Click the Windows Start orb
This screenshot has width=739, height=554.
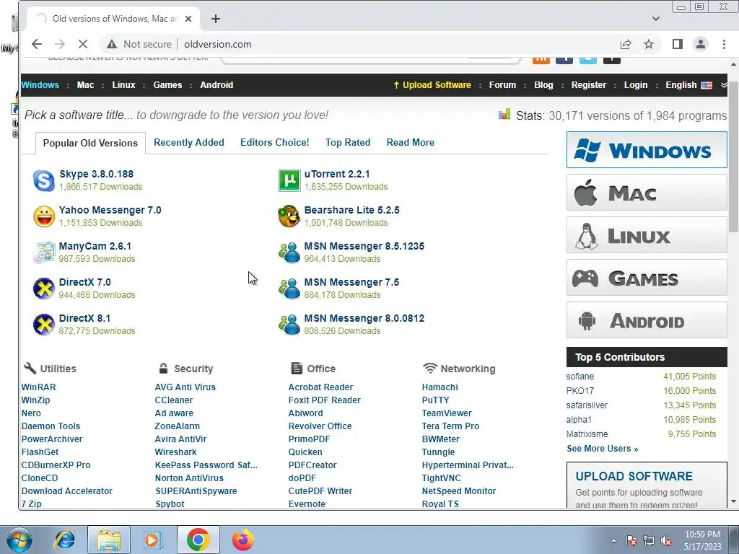tap(19, 540)
